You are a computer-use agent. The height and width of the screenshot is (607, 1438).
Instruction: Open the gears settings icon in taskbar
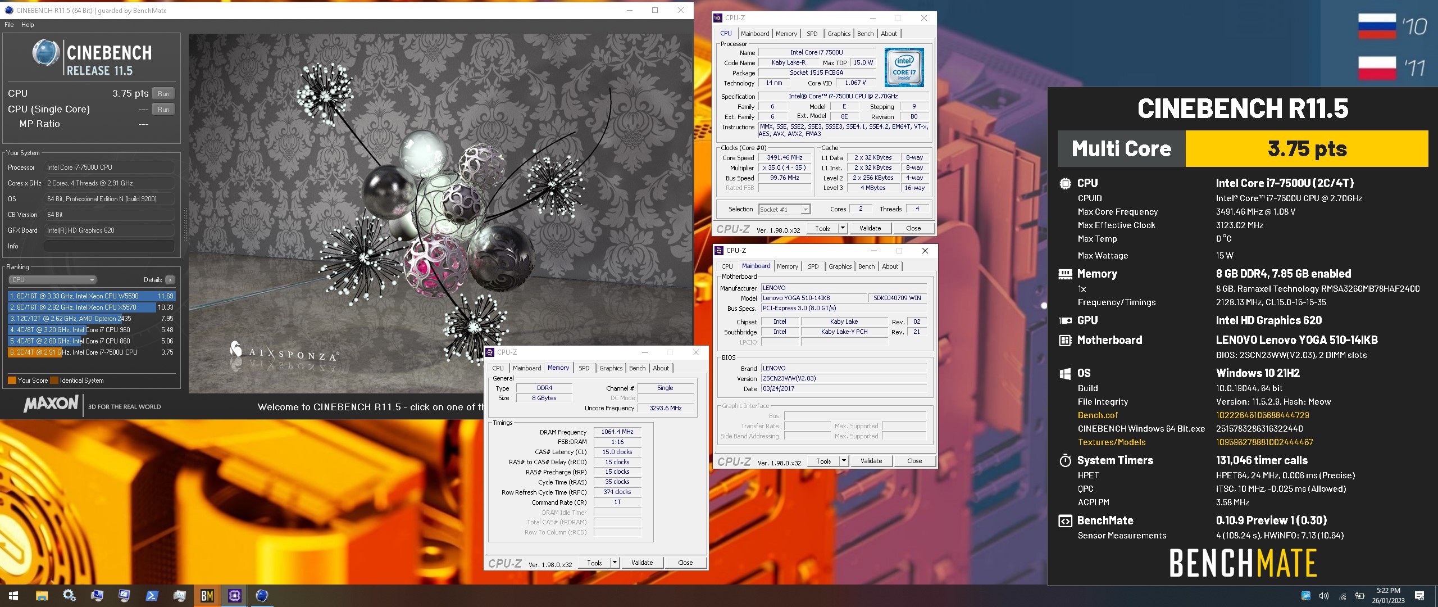click(69, 596)
